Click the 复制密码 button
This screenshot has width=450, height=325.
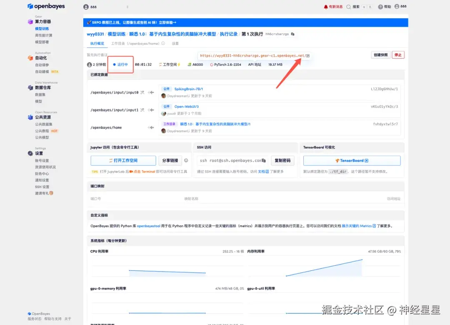pos(282,160)
